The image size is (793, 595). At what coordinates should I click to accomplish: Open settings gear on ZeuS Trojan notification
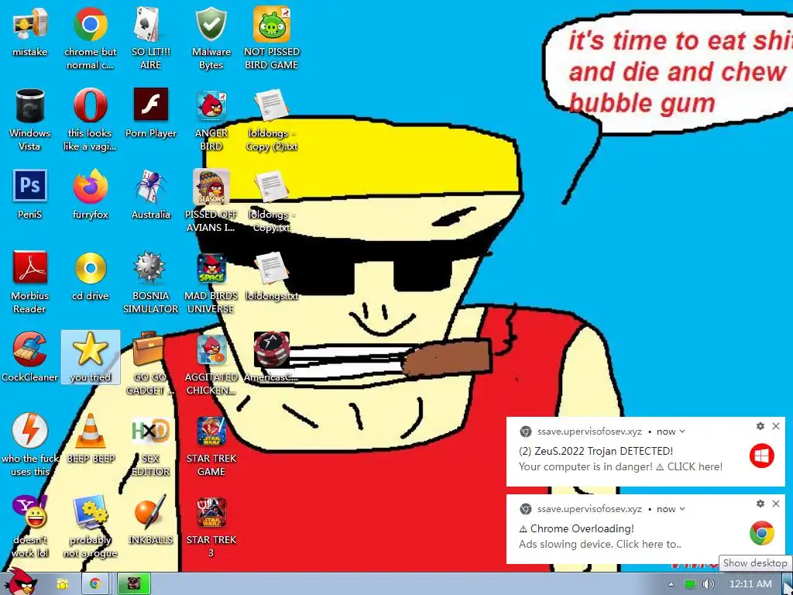pyautogui.click(x=760, y=426)
